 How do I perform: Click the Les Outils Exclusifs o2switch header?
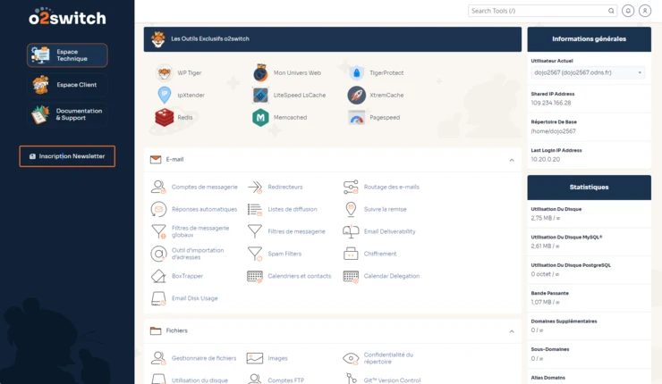pos(332,39)
